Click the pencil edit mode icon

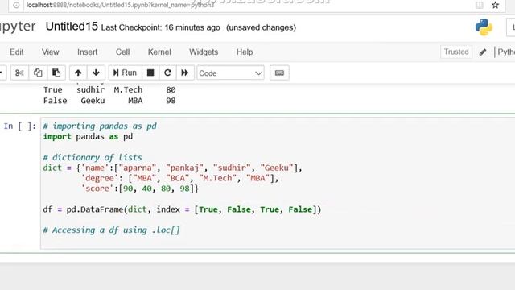click(x=483, y=52)
